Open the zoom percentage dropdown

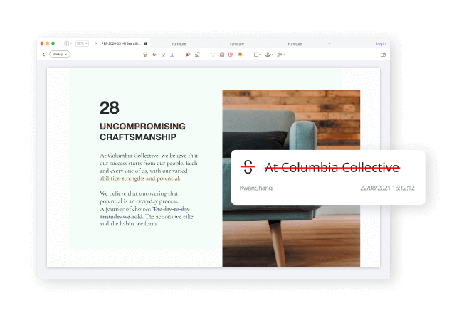pos(82,43)
